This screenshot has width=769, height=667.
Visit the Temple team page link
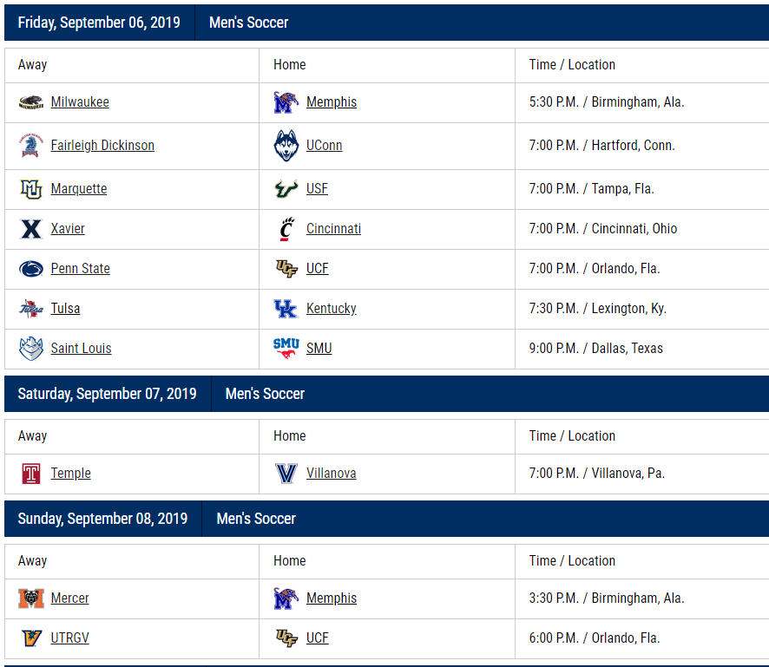[x=70, y=474]
